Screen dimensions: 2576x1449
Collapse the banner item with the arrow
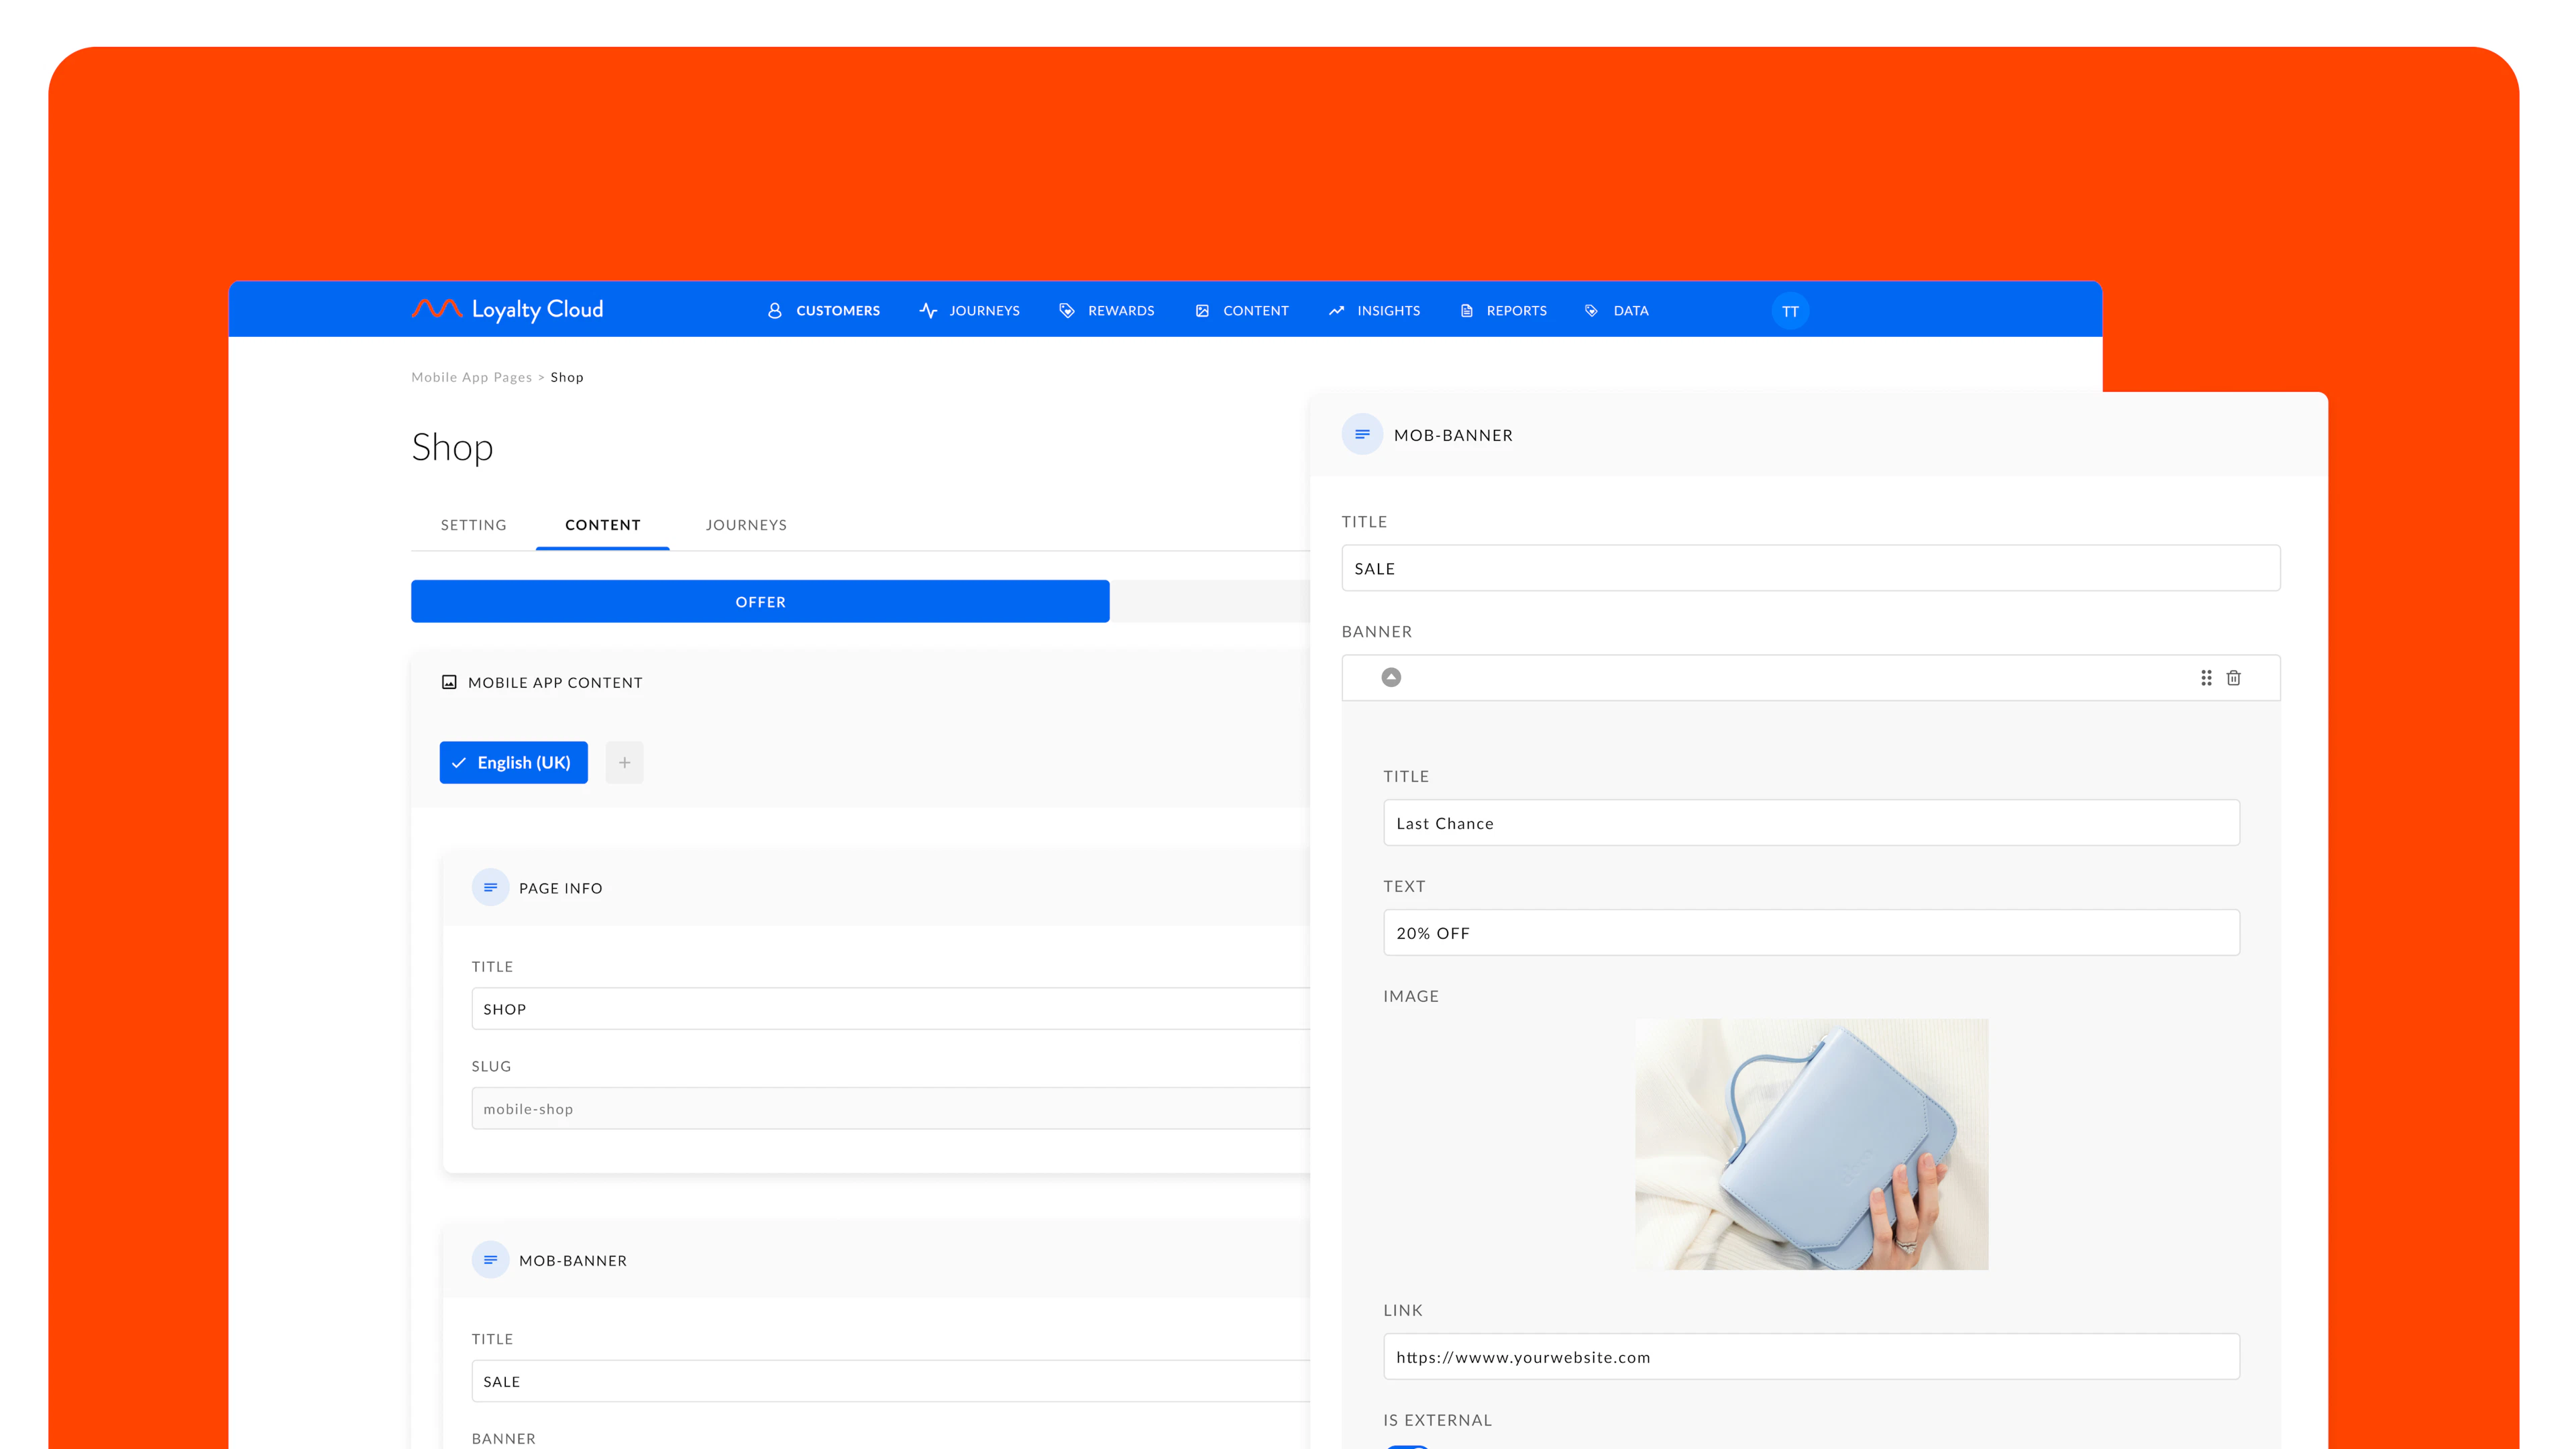[x=1391, y=677]
